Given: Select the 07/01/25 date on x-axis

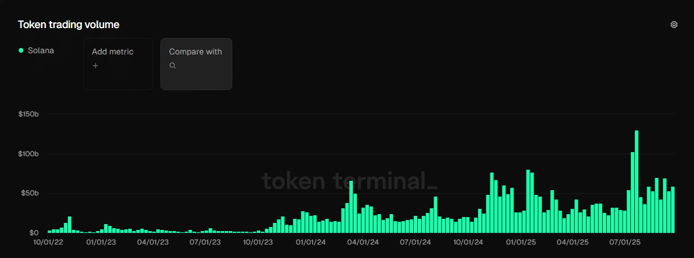Looking at the screenshot, I should pos(624,241).
